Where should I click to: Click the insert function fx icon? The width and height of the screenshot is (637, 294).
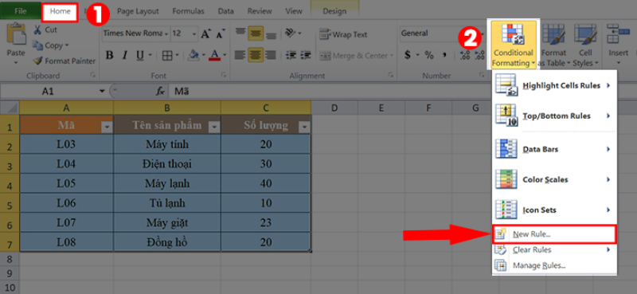click(160, 92)
